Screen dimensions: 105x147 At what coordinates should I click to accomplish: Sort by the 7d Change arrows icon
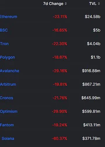pyautogui.click(x=66, y=4)
